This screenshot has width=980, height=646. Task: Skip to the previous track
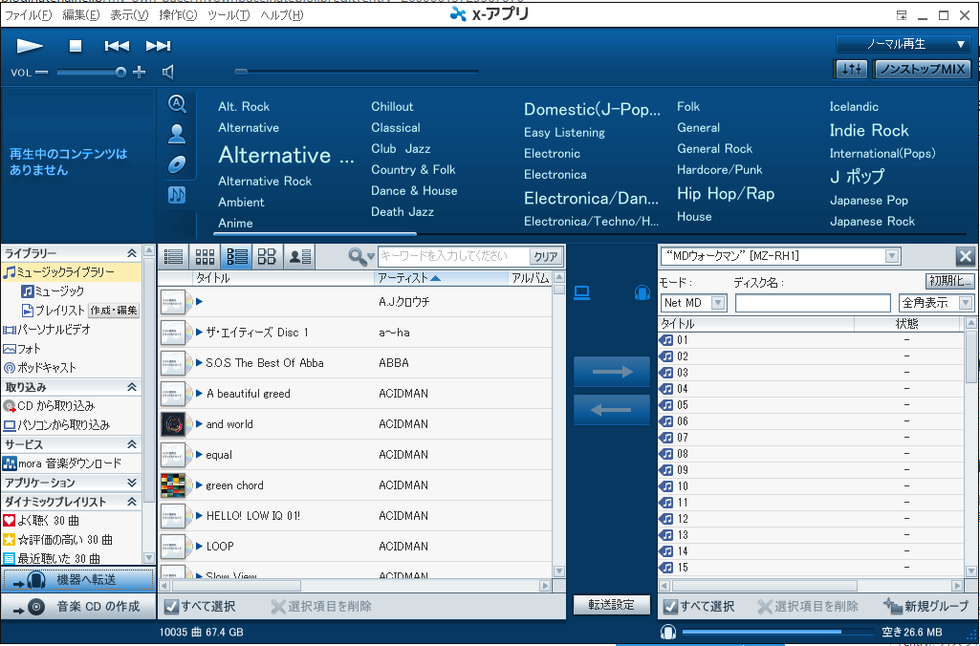click(x=117, y=46)
